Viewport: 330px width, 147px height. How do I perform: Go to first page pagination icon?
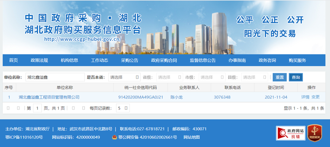point(8,108)
